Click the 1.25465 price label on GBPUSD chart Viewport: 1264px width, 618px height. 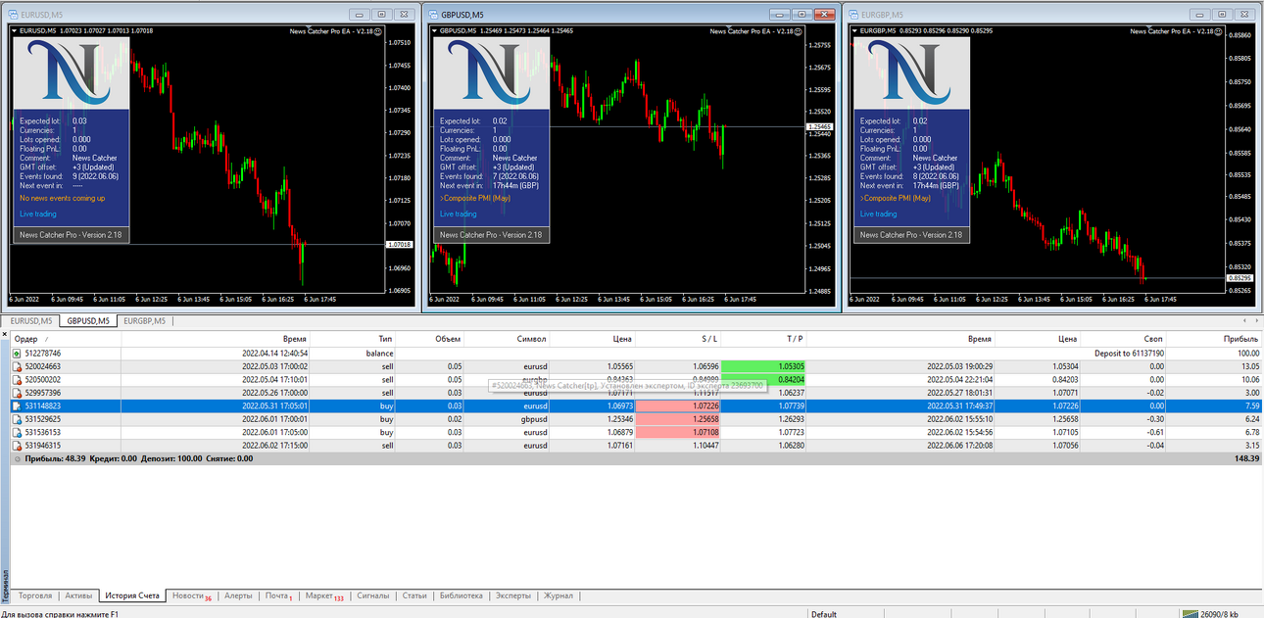pyautogui.click(x=819, y=127)
